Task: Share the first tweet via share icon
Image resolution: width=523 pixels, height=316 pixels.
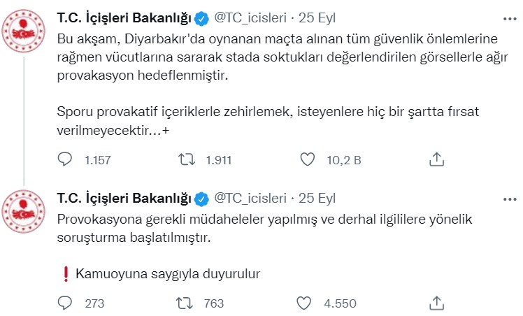Action: point(437,160)
